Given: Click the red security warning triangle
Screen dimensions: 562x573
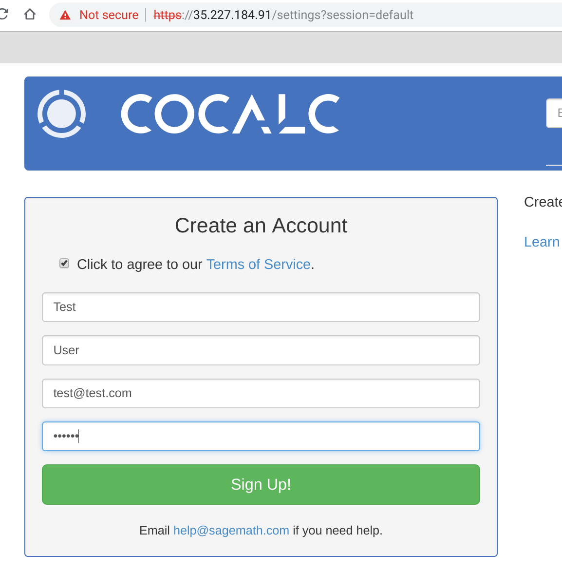Looking at the screenshot, I should click(65, 16).
